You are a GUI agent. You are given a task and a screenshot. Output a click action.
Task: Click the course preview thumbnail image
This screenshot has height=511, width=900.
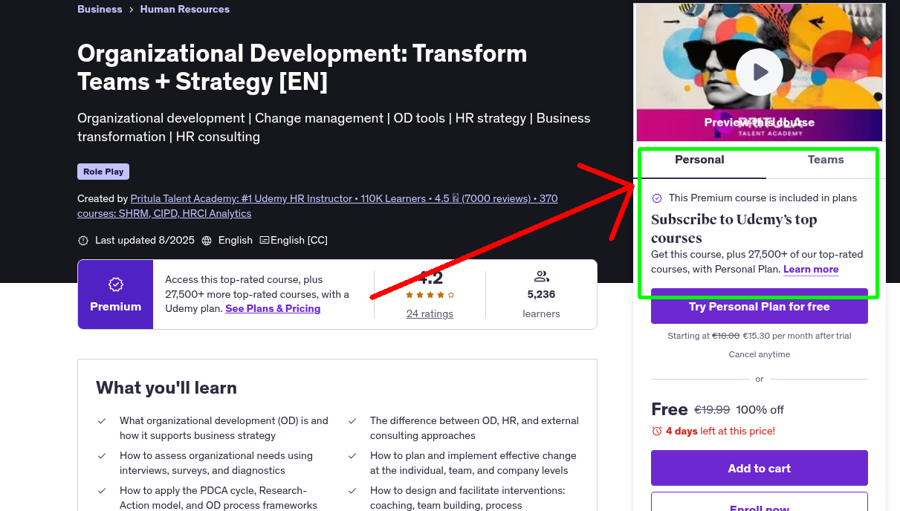click(760, 72)
